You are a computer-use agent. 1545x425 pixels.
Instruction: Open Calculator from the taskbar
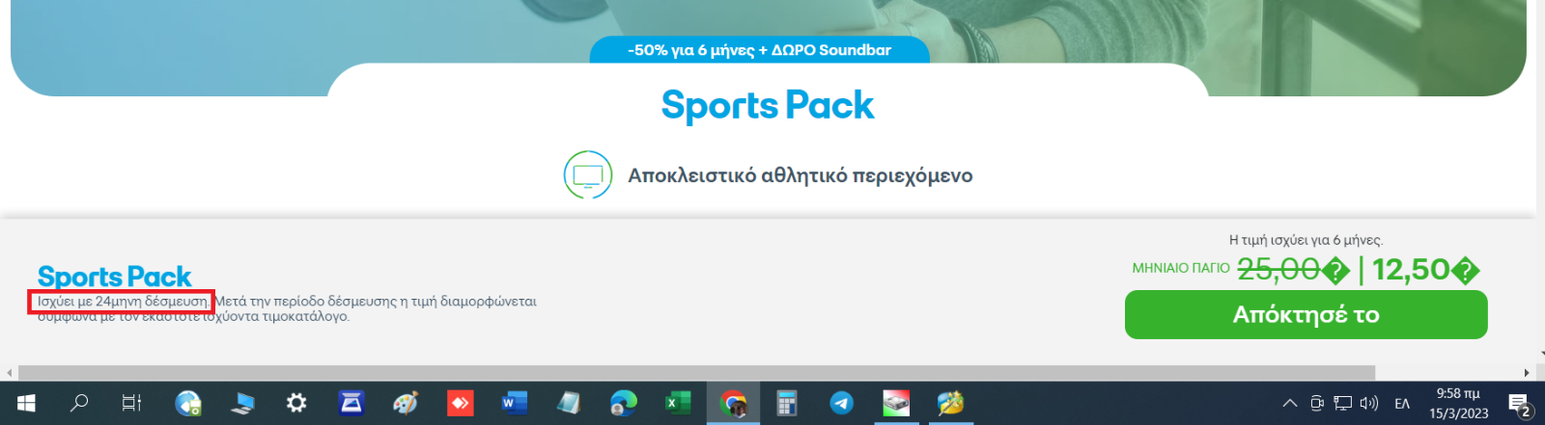pyautogui.click(x=787, y=403)
